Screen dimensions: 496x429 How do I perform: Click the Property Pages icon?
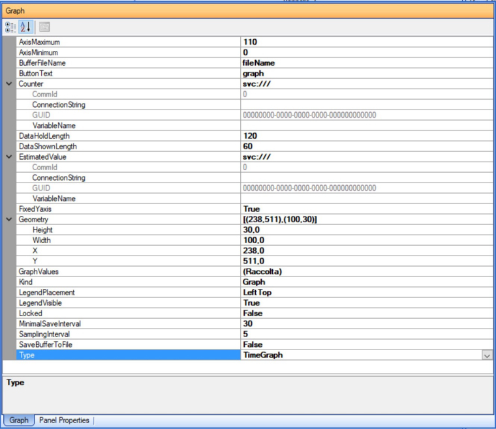tap(44, 27)
